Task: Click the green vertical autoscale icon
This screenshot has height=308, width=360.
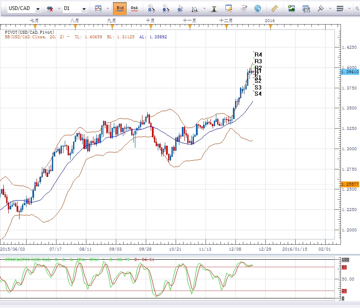Action: coord(213,8)
